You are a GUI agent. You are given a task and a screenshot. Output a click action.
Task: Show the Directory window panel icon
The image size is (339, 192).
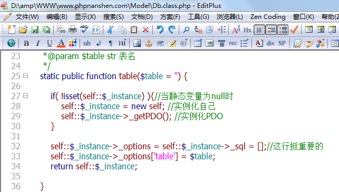[x=309, y=30]
